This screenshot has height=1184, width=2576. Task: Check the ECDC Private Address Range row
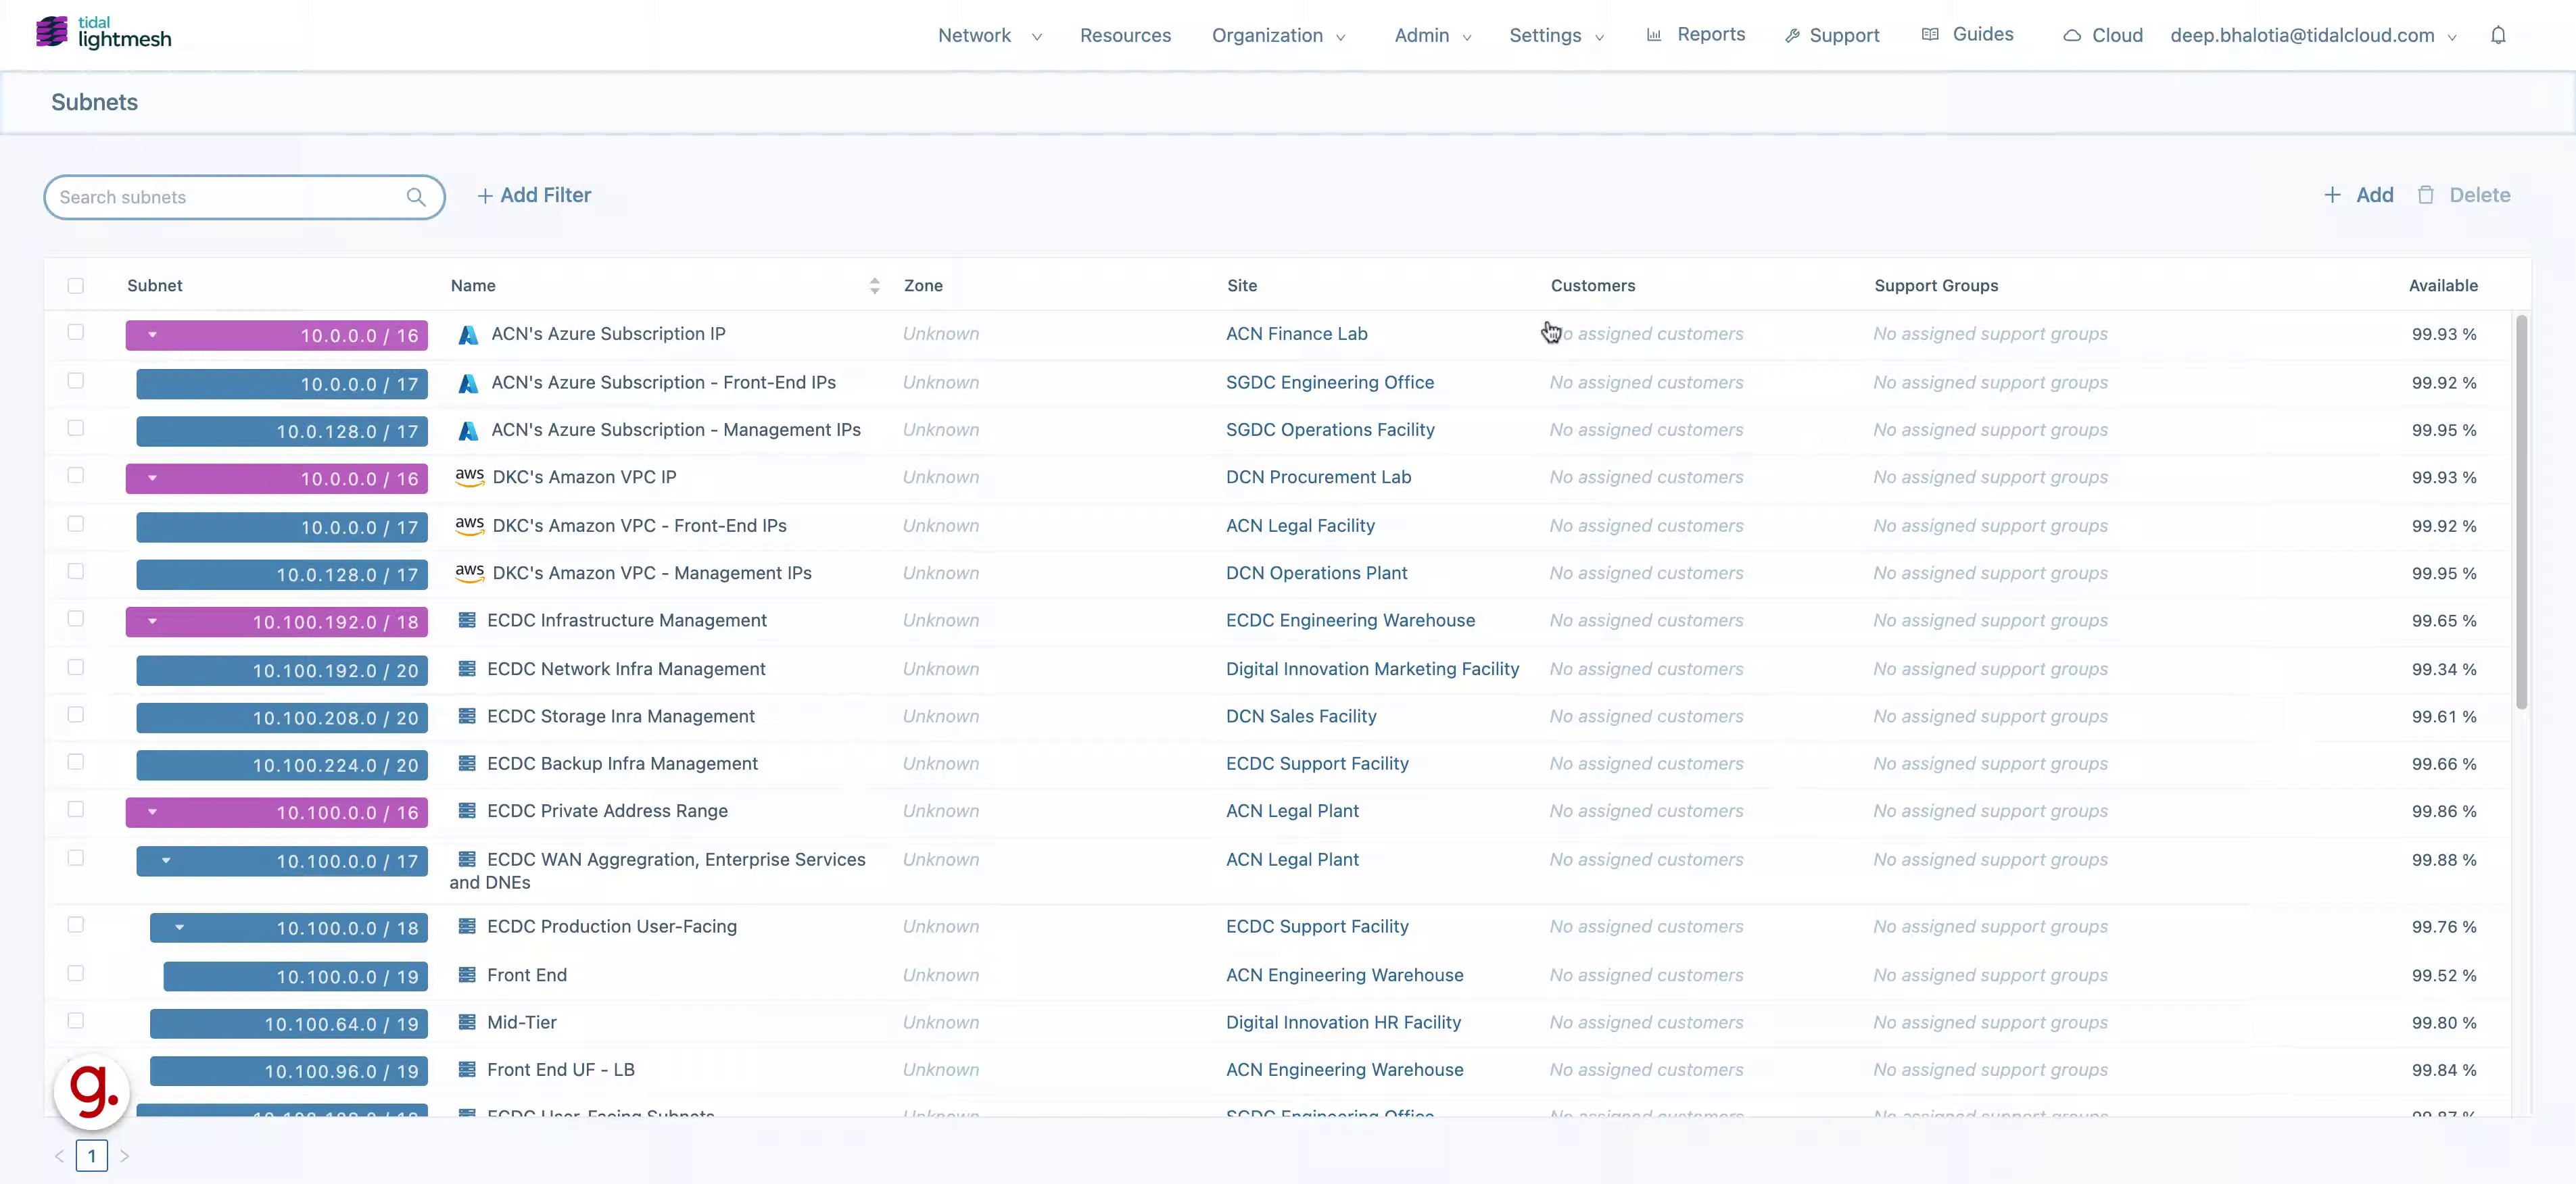coord(76,810)
